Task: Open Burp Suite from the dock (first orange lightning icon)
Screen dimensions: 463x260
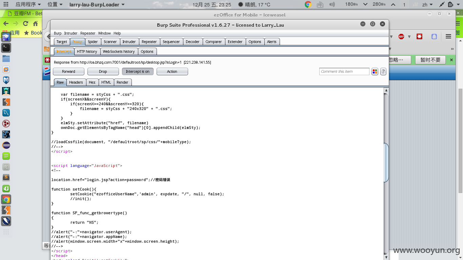Action: tap(6, 102)
